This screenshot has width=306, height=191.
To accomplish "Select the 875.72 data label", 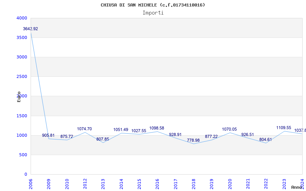I will tap(67, 137).
